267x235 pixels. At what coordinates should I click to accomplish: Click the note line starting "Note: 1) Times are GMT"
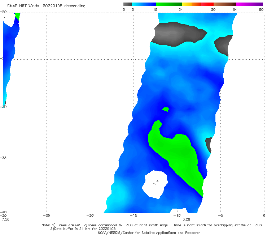[152, 225]
